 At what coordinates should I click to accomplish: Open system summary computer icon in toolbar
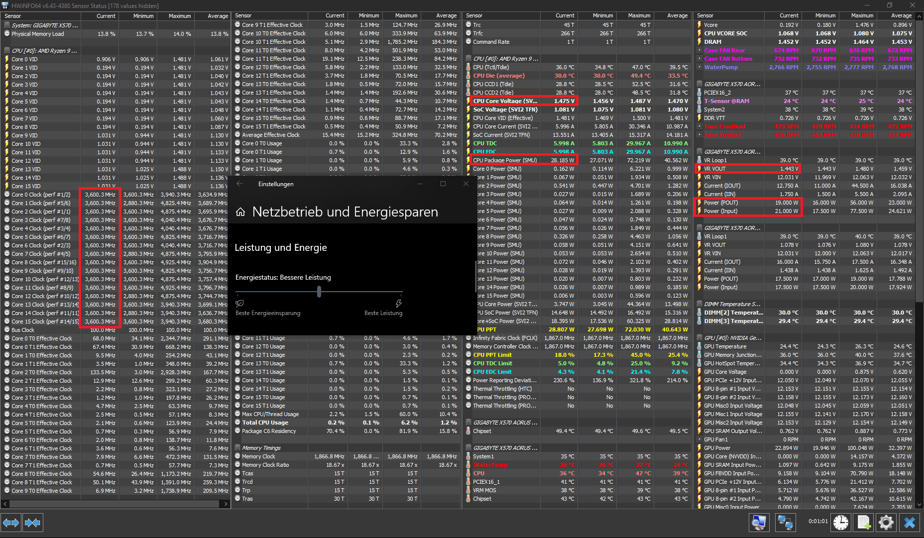click(759, 523)
